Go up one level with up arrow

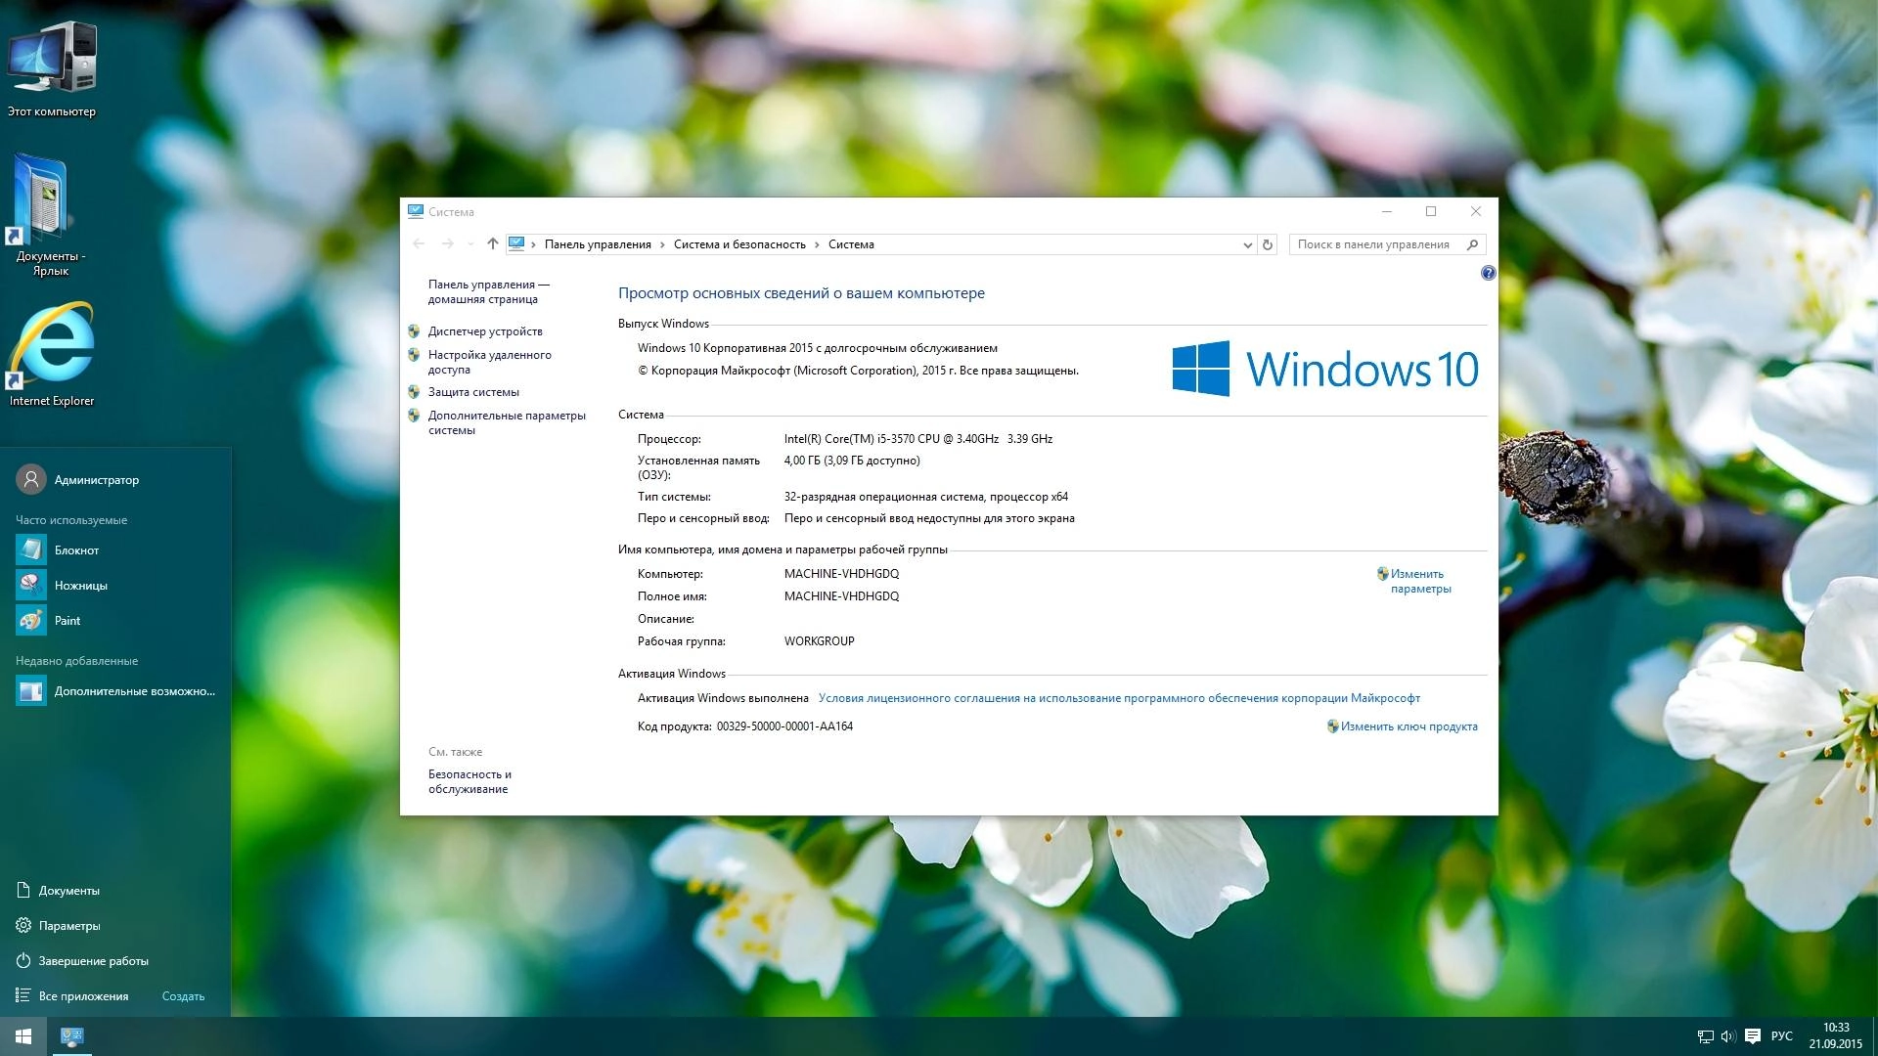coord(492,244)
